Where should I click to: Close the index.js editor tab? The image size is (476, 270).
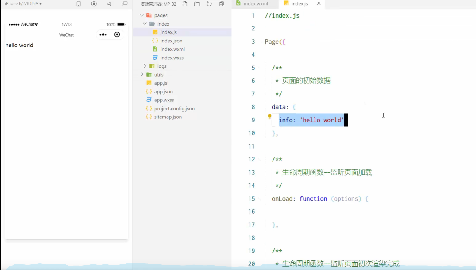click(319, 3)
